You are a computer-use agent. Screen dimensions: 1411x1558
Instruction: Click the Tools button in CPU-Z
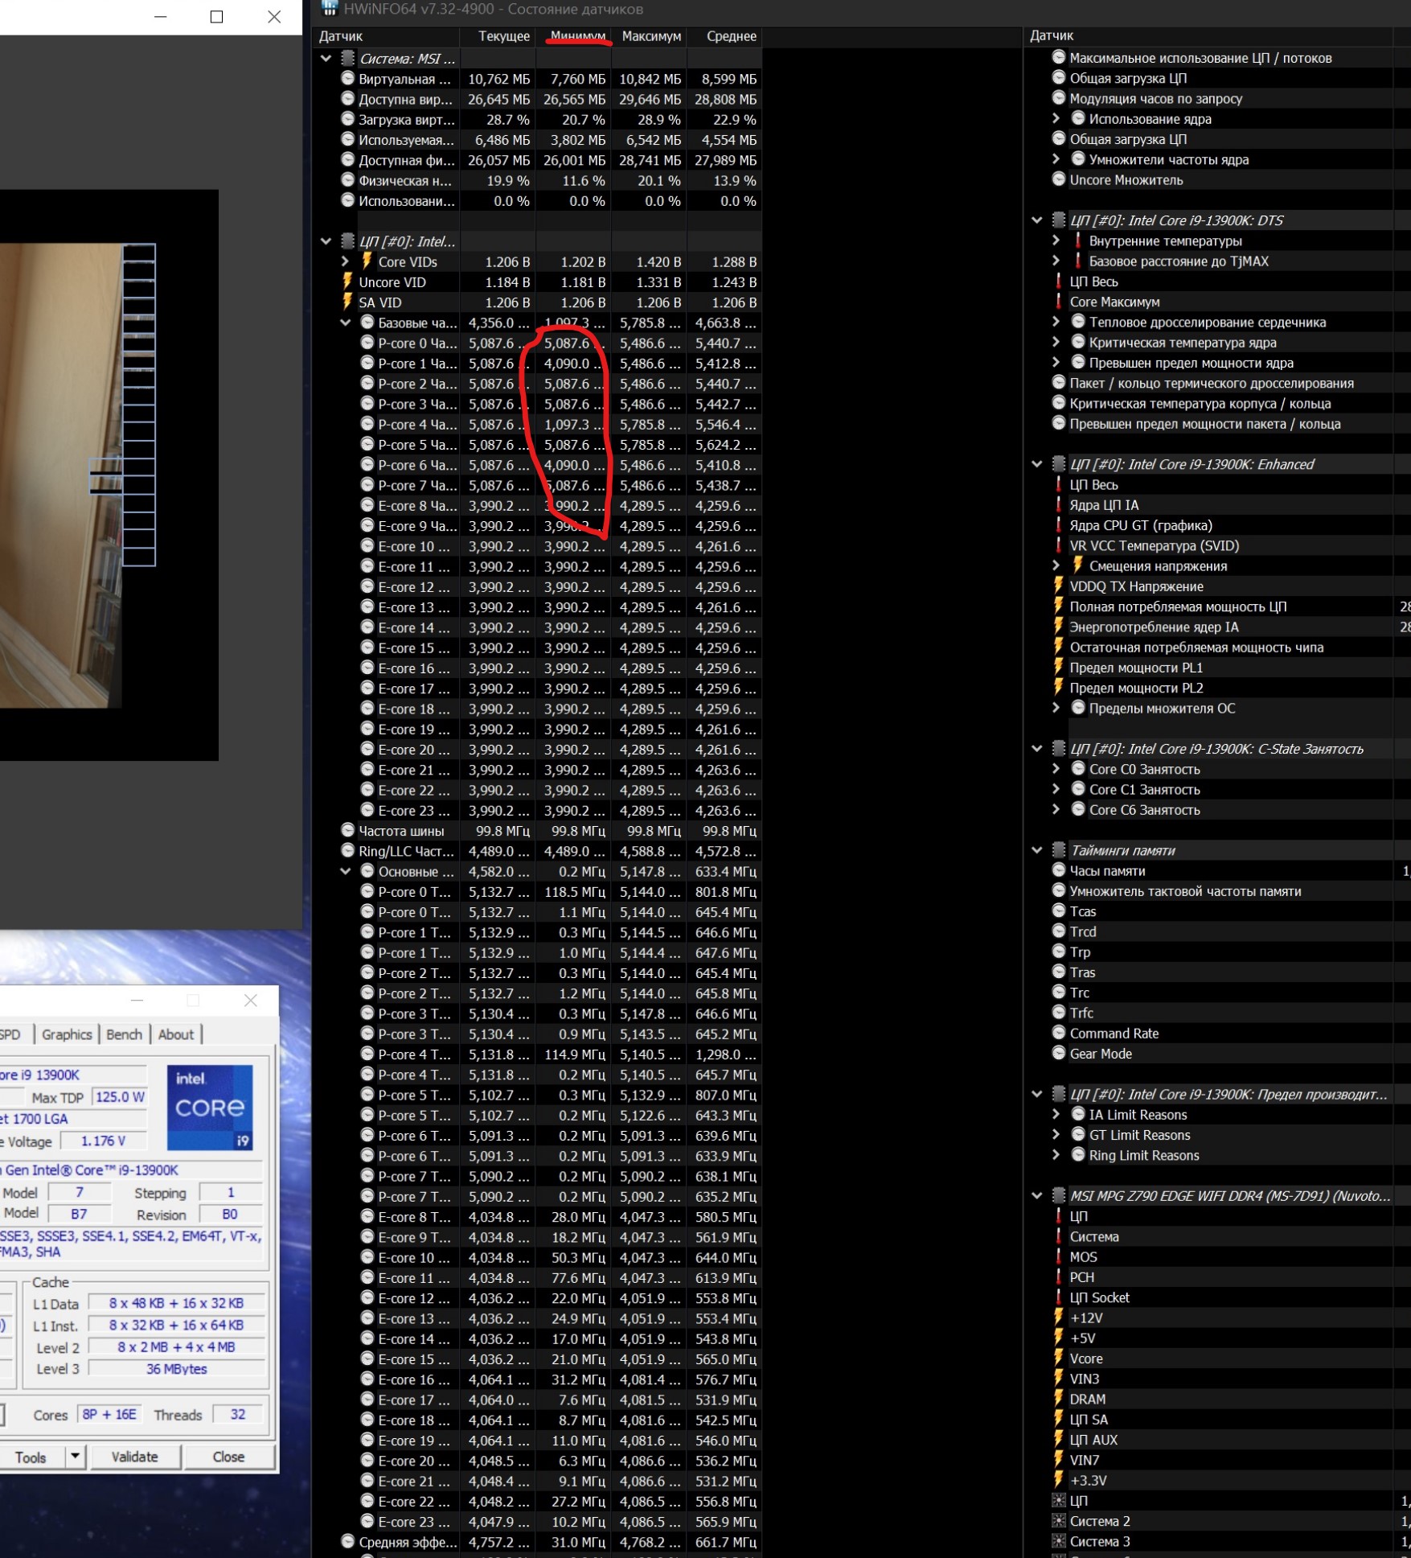point(31,1457)
